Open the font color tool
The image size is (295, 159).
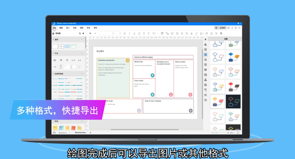tap(139, 33)
